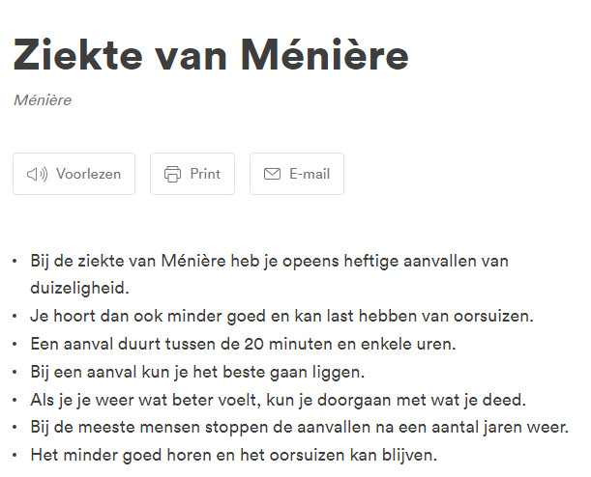This screenshot has height=477, width=591.
Task: Click the speaker icon beside Voorlezen
Action: pyautogui.click(x=38, y=175)
